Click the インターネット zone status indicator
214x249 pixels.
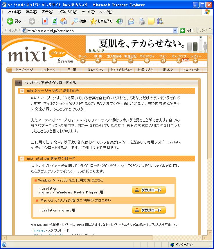click(x=182, y=245)
